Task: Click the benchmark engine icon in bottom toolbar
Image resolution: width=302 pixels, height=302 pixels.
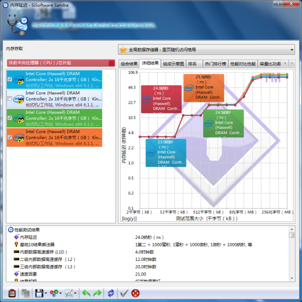Action: tap(12, 293)
